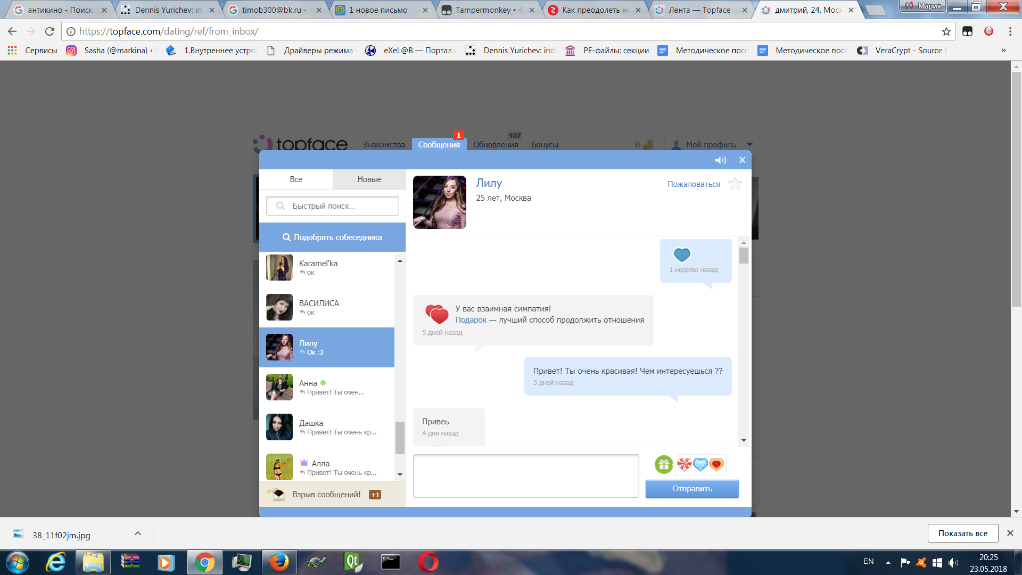Send the blue heart sticker
Image resolution: width=1022 pixels, height=575 pixels.
[x=700, y=465]
